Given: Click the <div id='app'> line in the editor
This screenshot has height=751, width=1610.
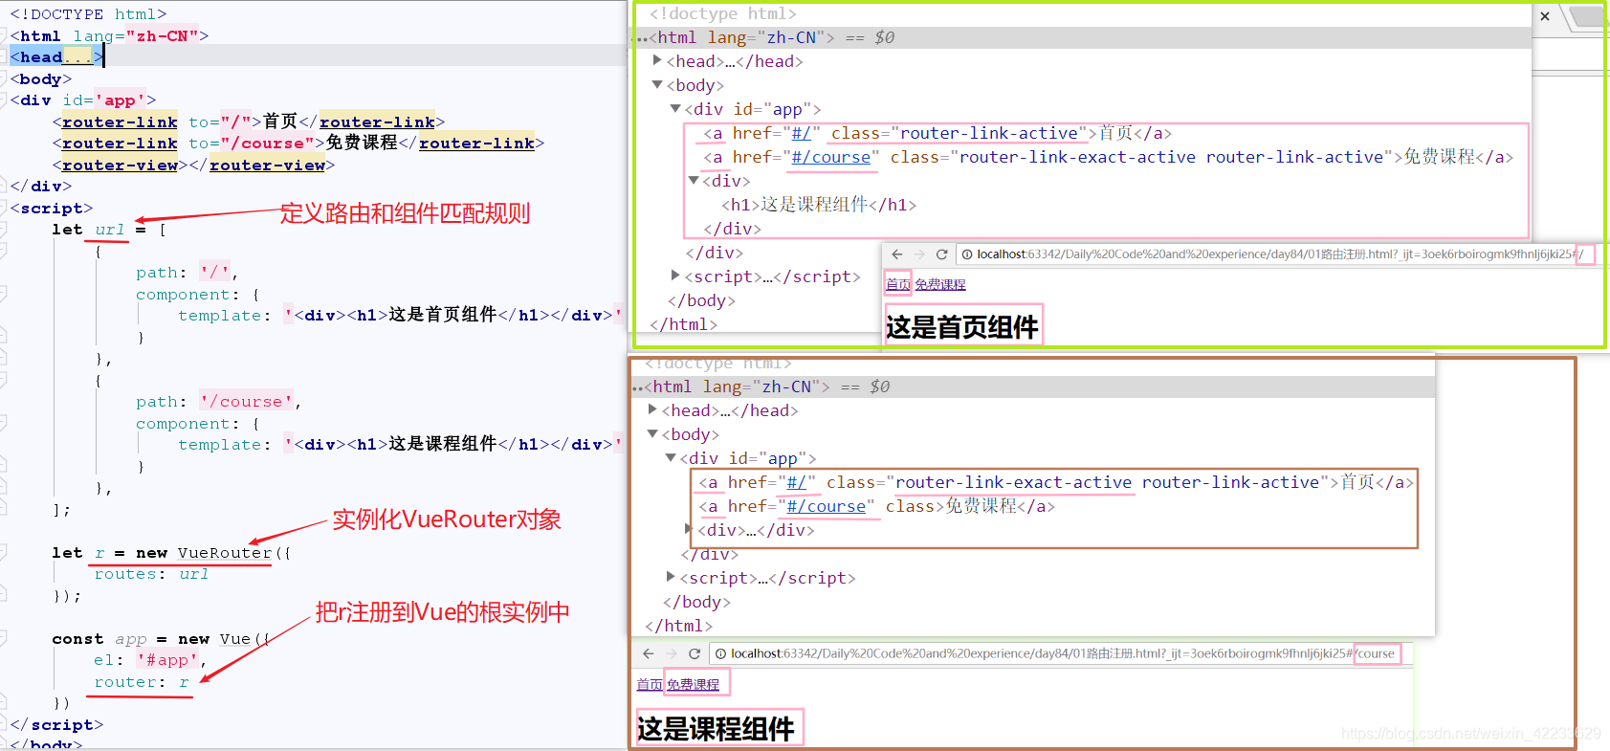Looking at the screenshot, I should (x=82, y=99).
